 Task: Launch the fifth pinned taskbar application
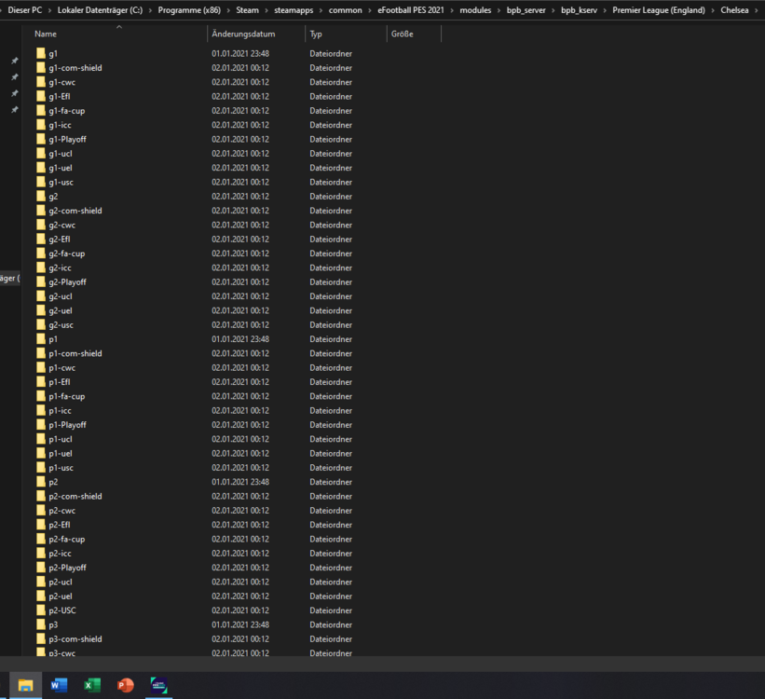pos(158,685)
